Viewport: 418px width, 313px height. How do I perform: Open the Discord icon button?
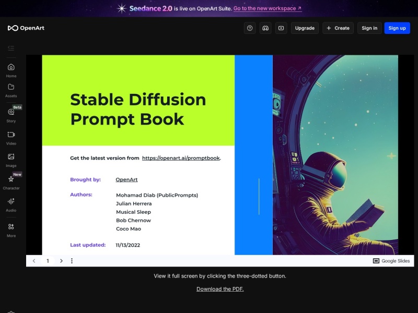(x=265, y=28)
